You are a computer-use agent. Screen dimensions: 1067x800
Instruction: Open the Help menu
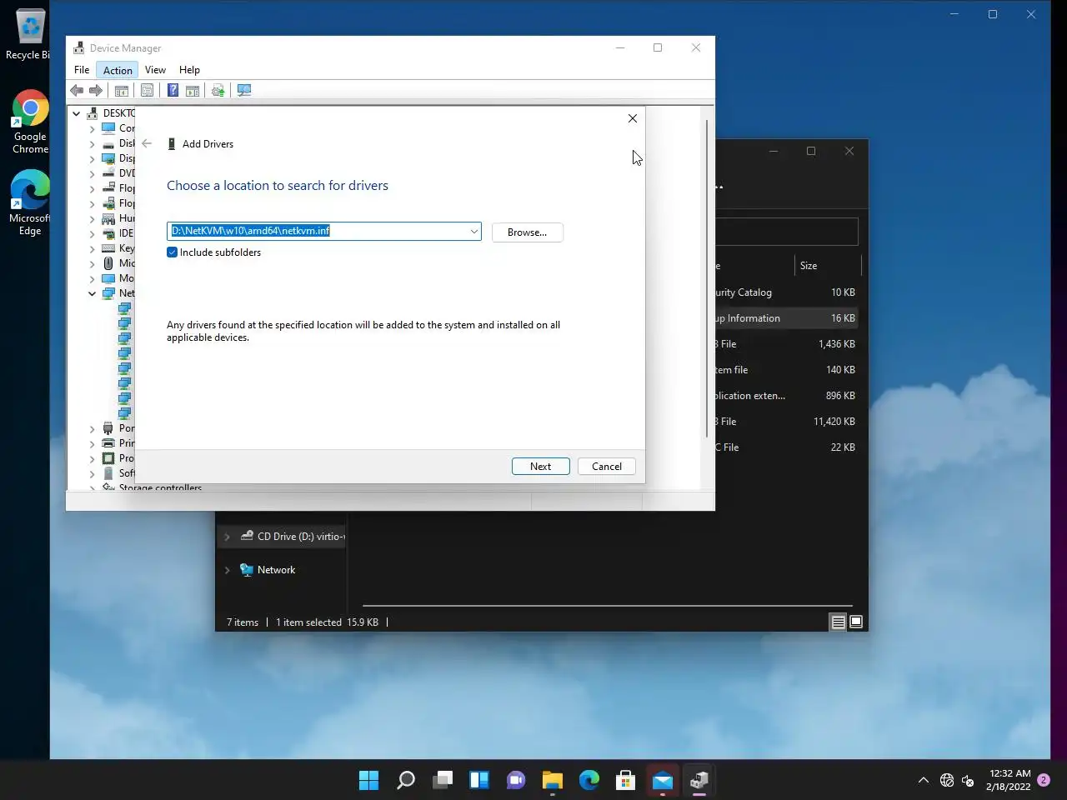[x=189, y=70]
